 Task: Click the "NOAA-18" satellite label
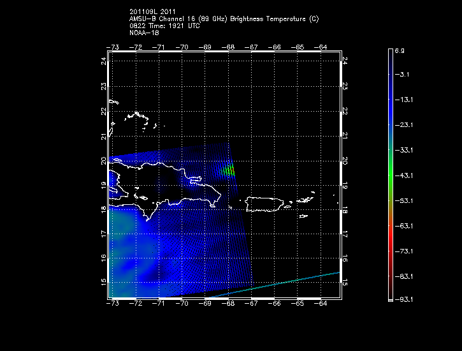click(143, 32)
